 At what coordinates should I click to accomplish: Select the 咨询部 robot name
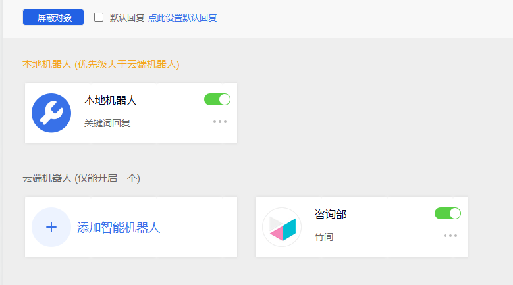(331, 215)
